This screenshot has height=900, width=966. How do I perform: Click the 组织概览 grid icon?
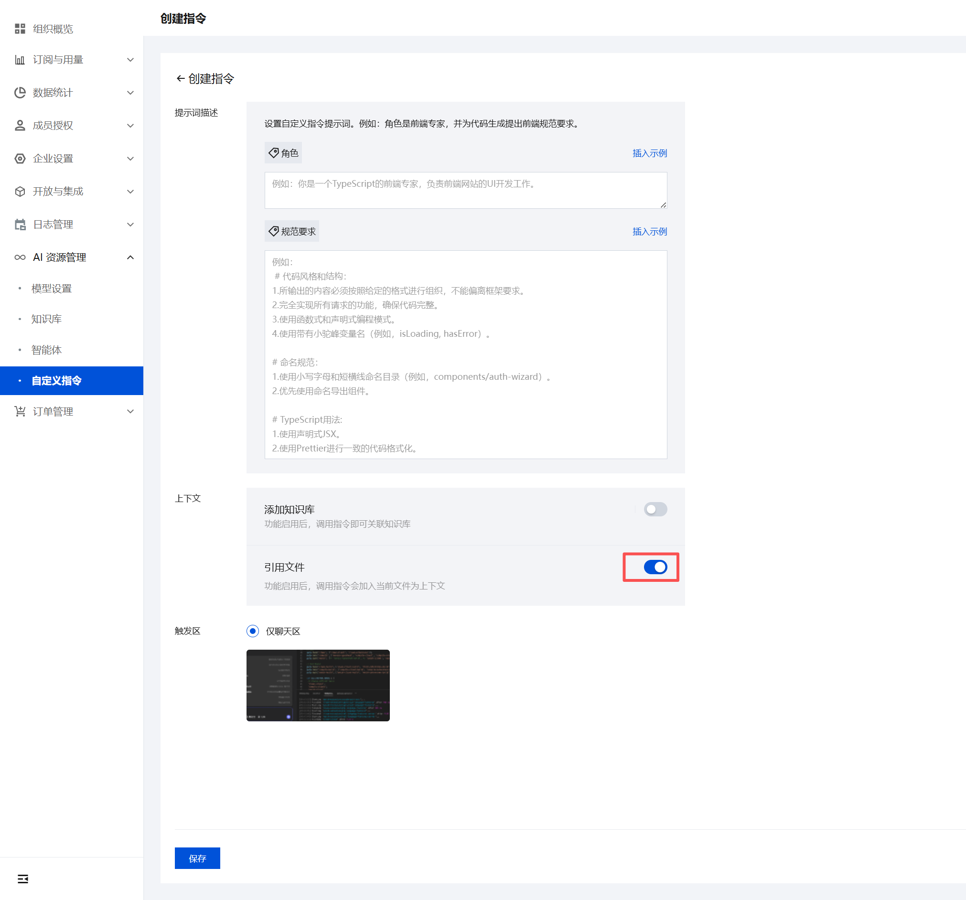20,29
